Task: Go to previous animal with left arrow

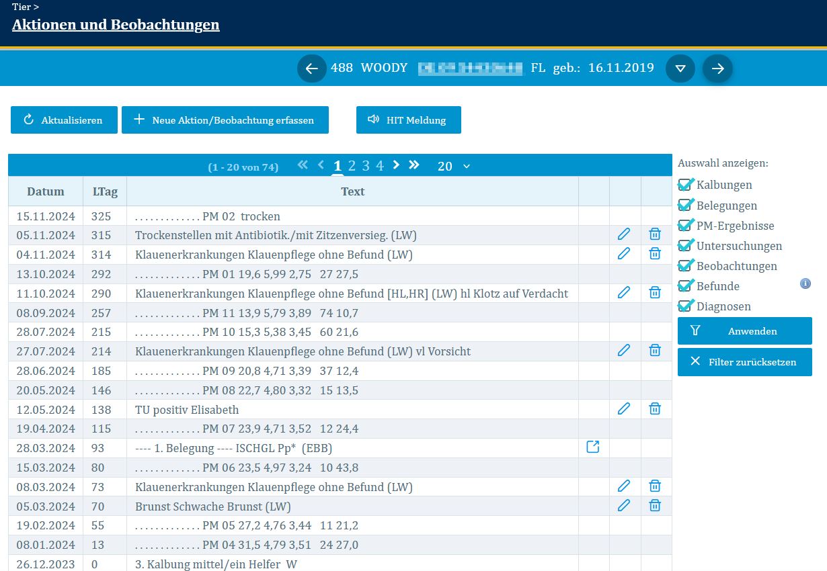Action: (311, 69)
